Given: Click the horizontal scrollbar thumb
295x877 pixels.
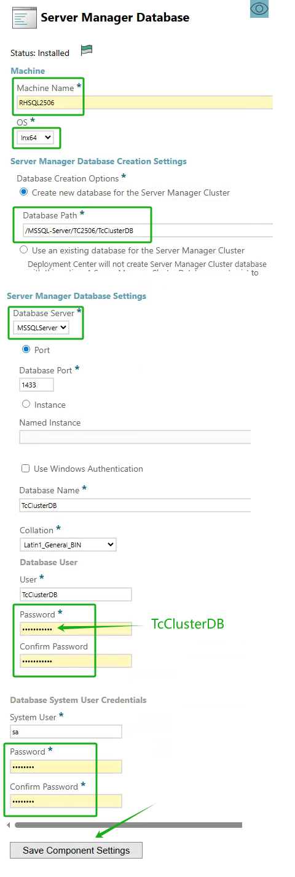Looking at the screenshot, I should click(128, 825).
